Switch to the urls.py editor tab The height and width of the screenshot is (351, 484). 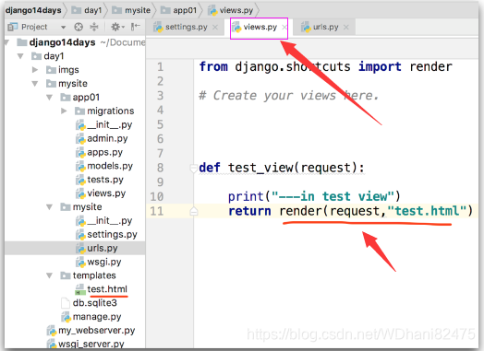tap(325, 27)
